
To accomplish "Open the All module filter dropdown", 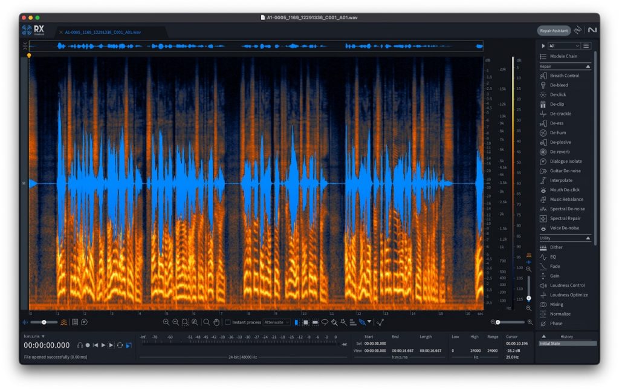I will pyautogui.click(x=563, y=46).
